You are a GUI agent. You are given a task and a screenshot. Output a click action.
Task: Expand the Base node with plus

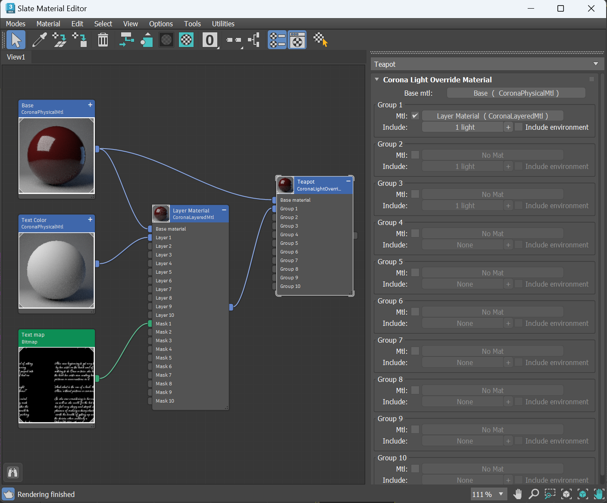[x=90, y=105]
